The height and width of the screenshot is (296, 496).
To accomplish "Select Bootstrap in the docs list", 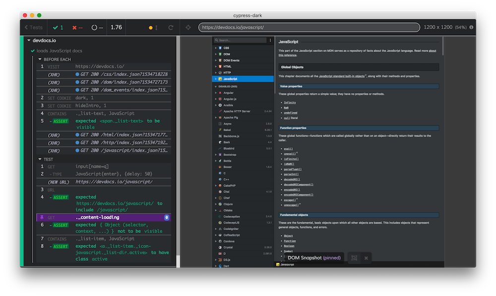I will click(243, 154).
